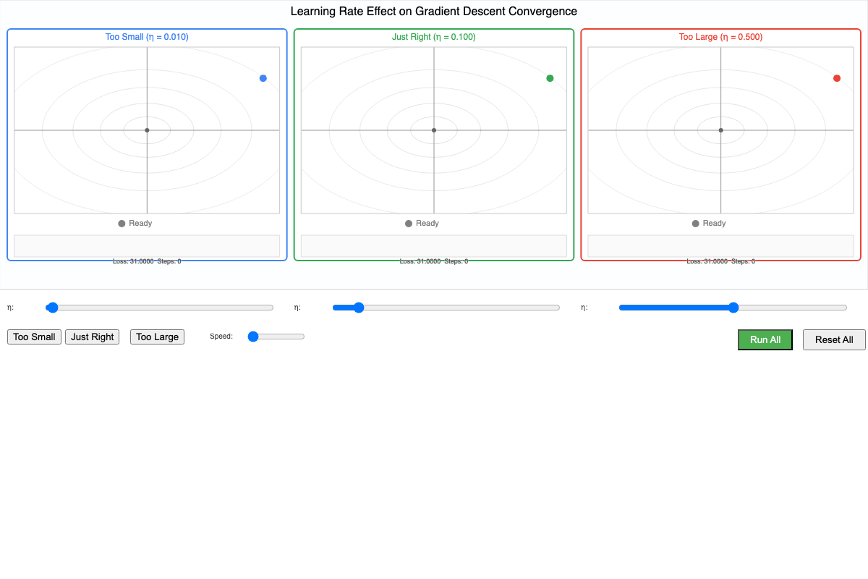The height and width of the screenshot is (579, 868).
Task: Click the Ready status dot in blue panel
Action: pyautogui.click(x=122, y=224)
